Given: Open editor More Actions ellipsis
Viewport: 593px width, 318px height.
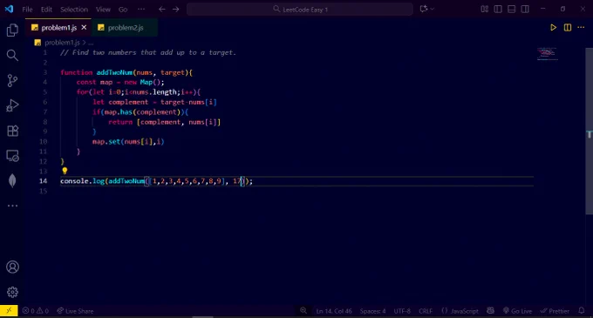Looking at the screenshot, I should 581,28.
